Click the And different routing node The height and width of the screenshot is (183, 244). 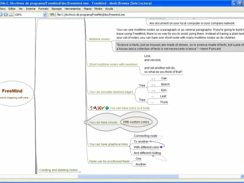point(147,153)
